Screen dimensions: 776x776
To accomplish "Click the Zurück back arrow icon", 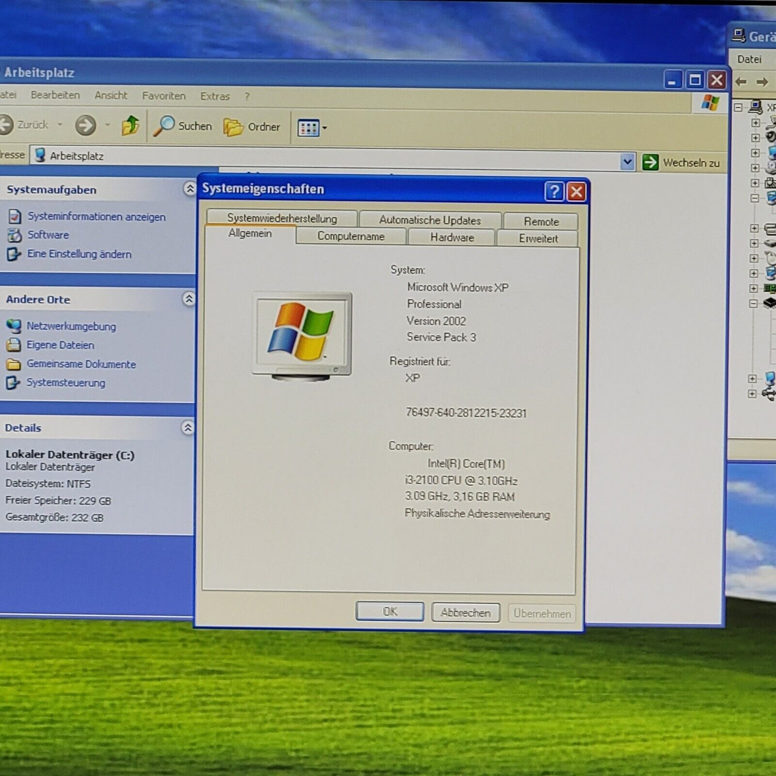I will [x=6, y=125].
